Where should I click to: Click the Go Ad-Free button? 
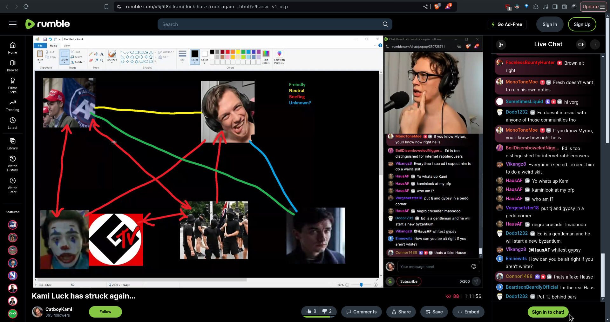click(507, 24)
